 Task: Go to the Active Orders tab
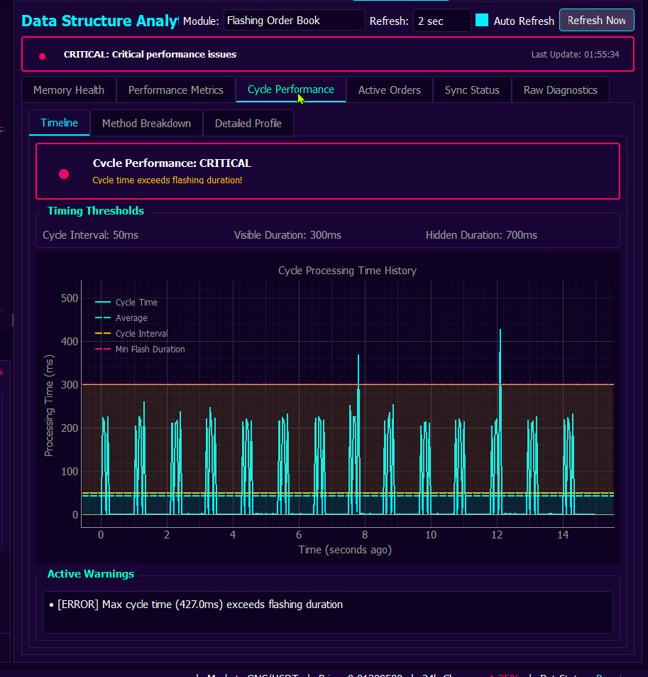(389, 90)
